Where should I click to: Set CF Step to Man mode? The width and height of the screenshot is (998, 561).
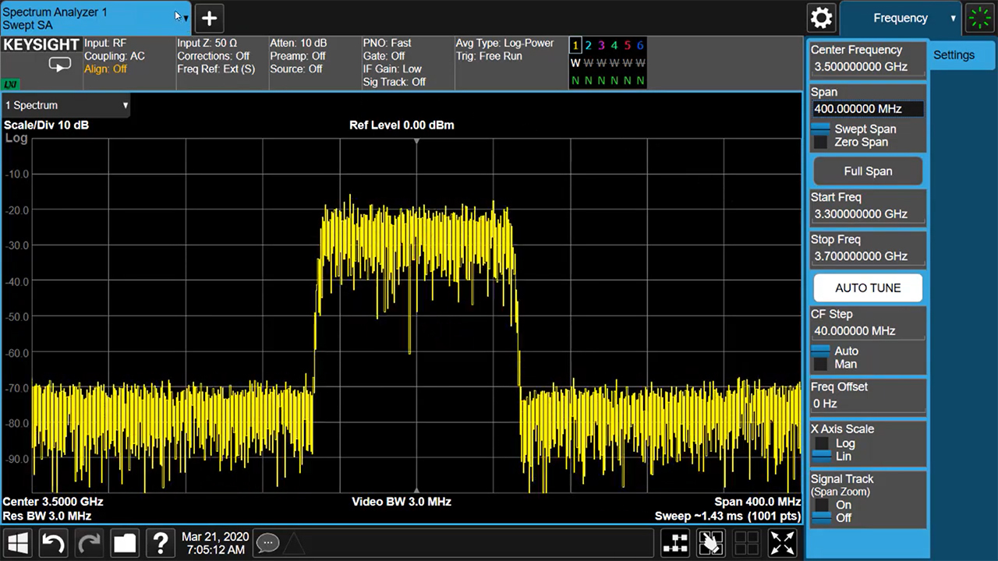point(845,364)
